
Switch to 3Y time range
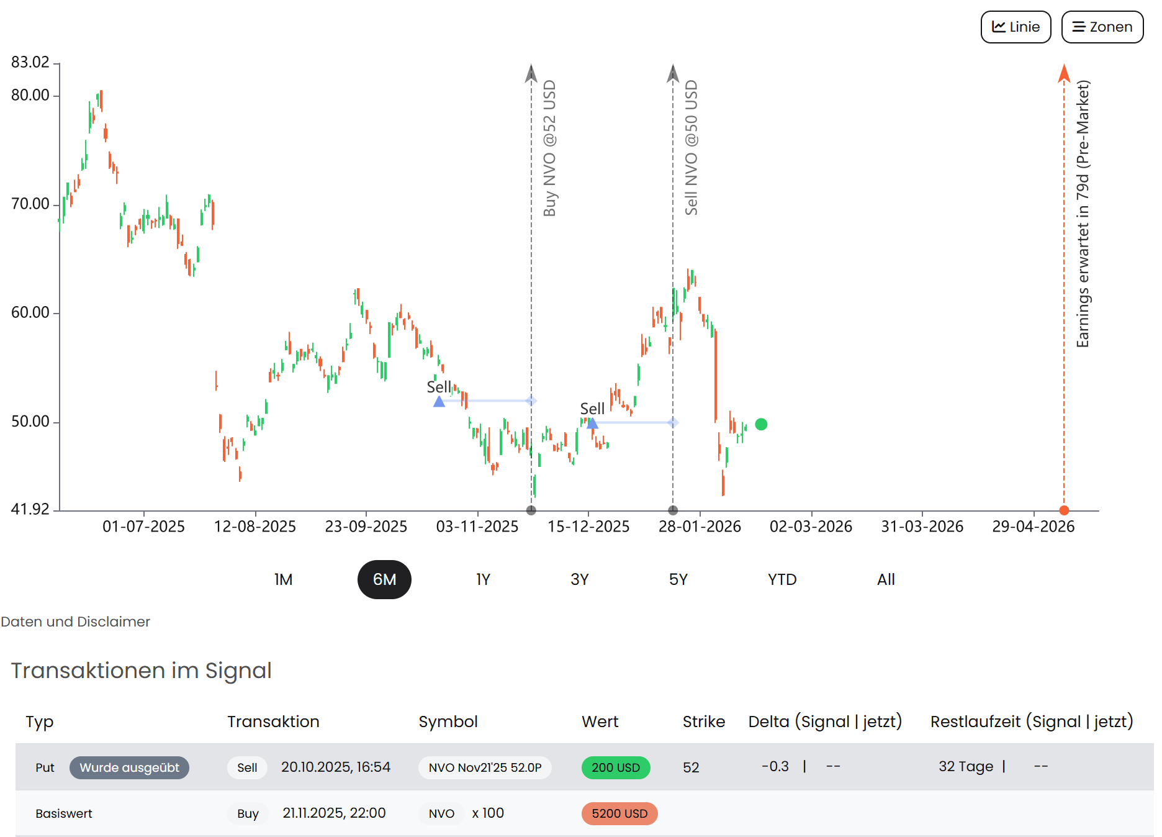[579, 579]
